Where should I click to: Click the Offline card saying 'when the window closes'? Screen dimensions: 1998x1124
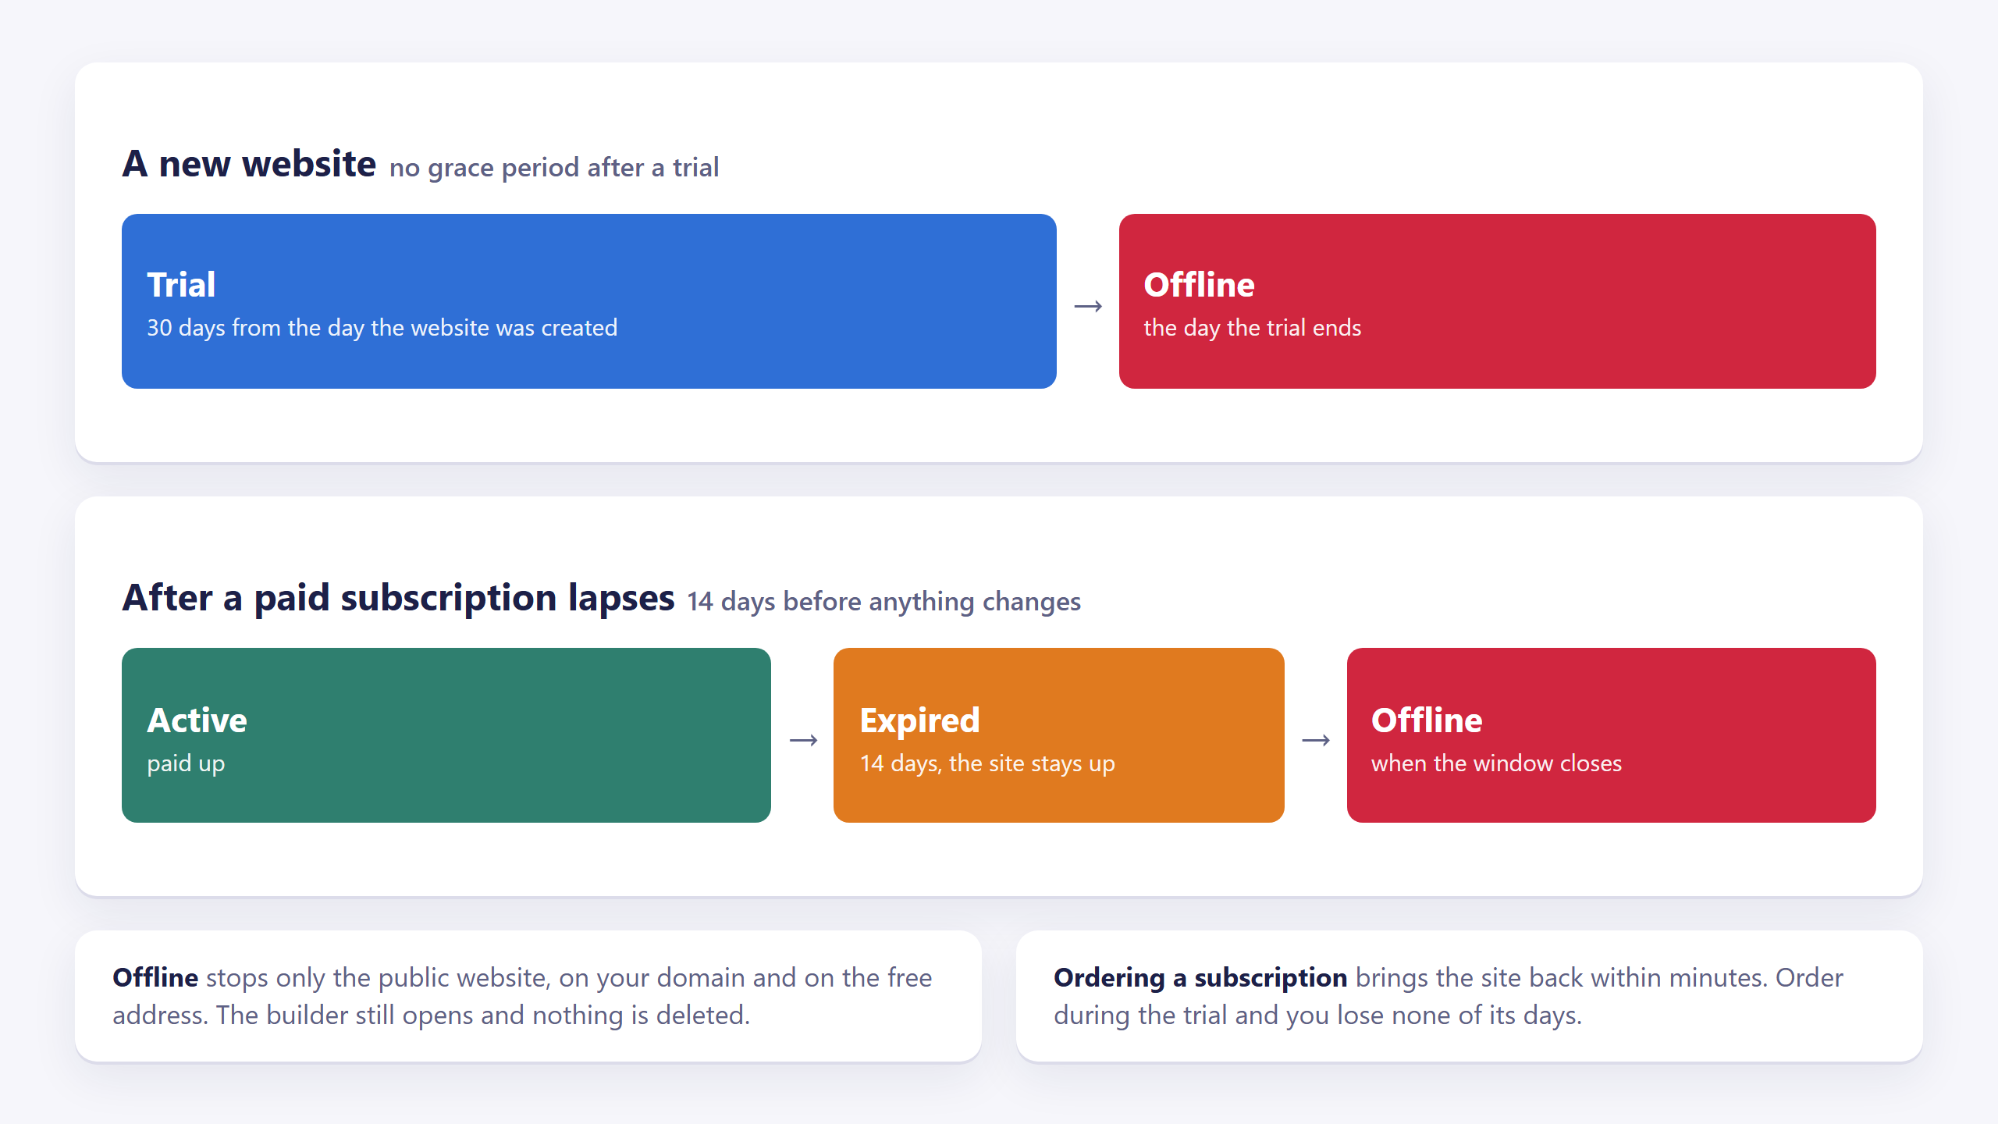click(1611, 735)
